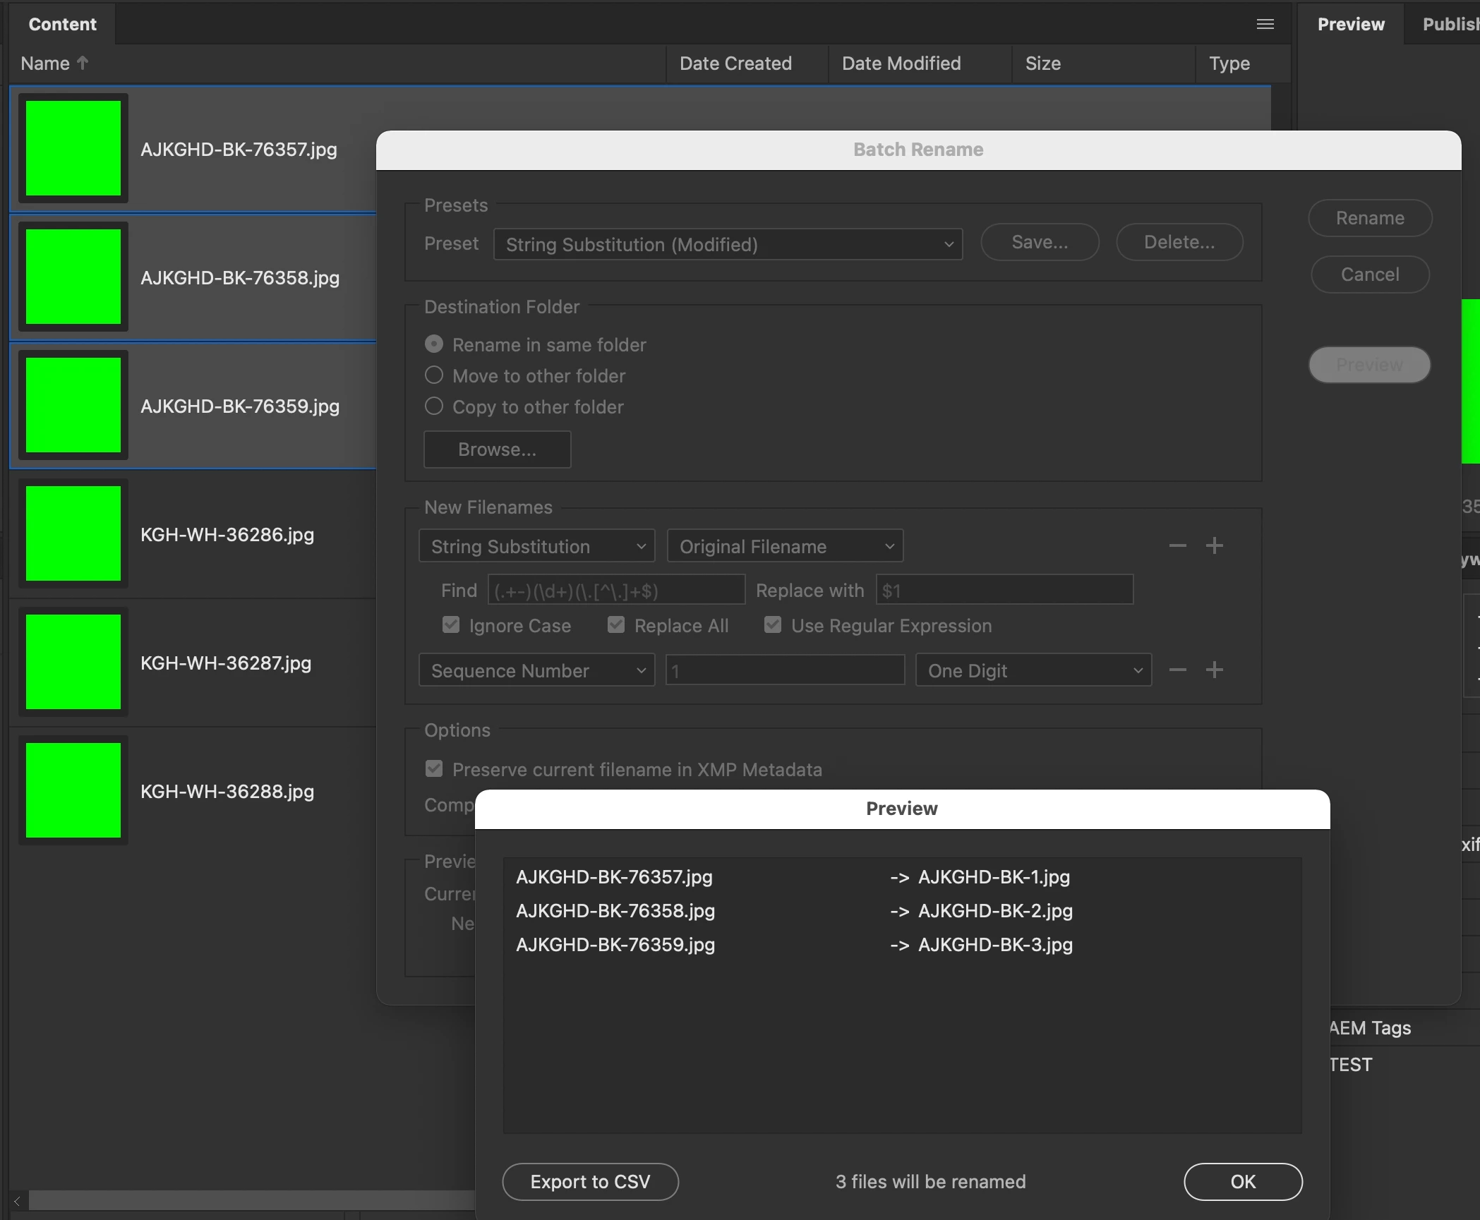The width and height of the screenshot is (1480, 1220).
Task: Open the One Digit dropdown
Action: point(1033,670)
